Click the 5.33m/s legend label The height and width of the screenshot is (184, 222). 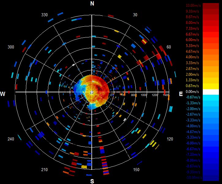click(x=192, y=46)
